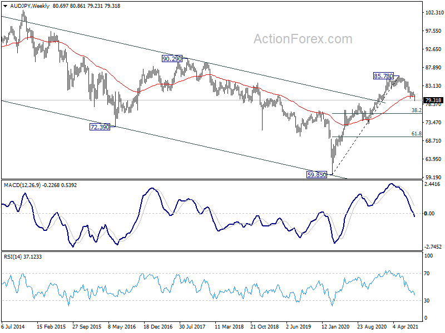Screen dimensions: 445x333
Task: Click the MACD 0.00 zero-line value
Action: [429, 214]
